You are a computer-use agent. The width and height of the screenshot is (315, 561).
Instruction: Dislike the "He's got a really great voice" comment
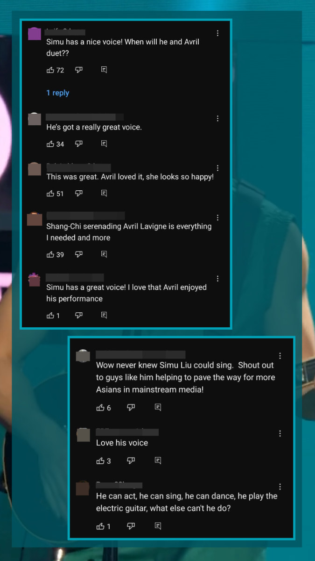pos(79,144)
